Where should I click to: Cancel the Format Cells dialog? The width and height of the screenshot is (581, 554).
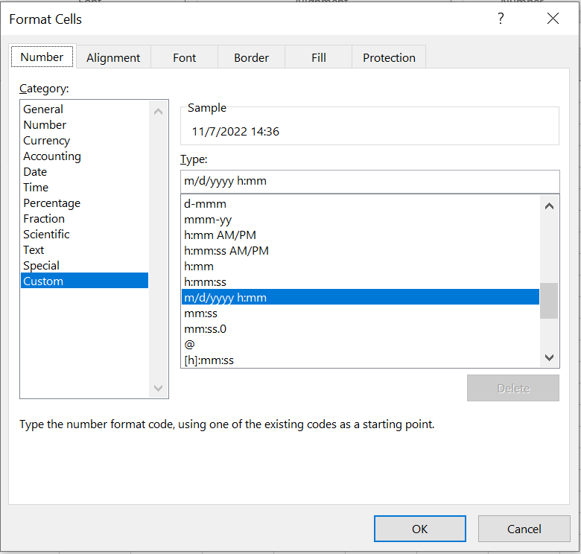click(x=524, y=529)
